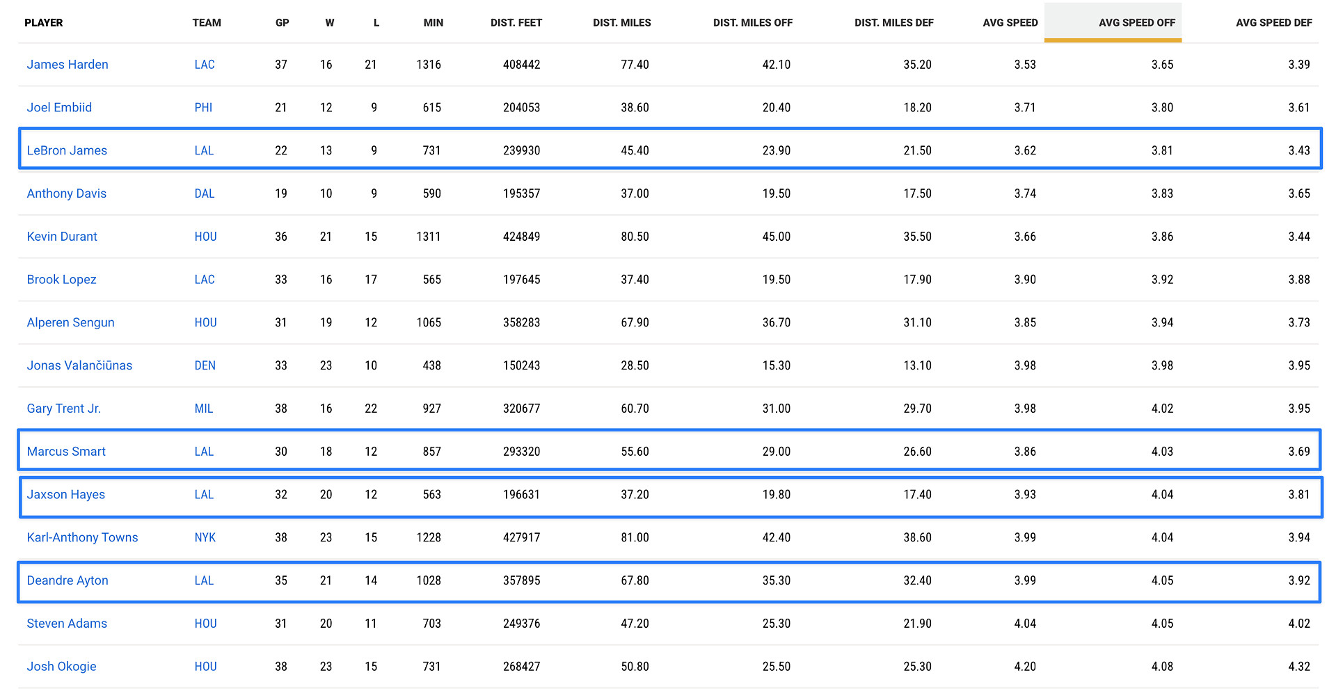Image resolution: width=1336 pixels, height=689 pixels.
Task: Sort by MIN column header
Action: [x=434, y=23]
